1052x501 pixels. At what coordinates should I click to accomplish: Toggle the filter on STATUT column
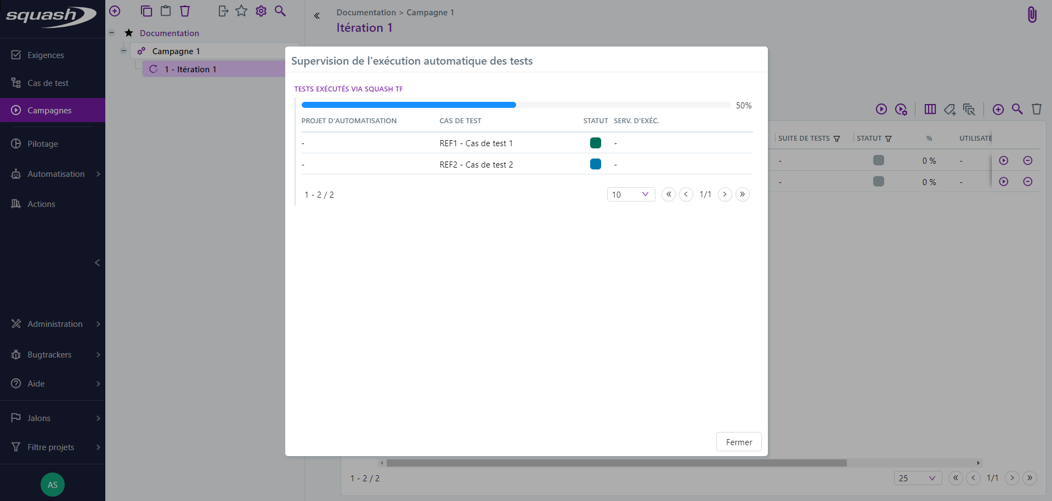[x=889, y=138]
